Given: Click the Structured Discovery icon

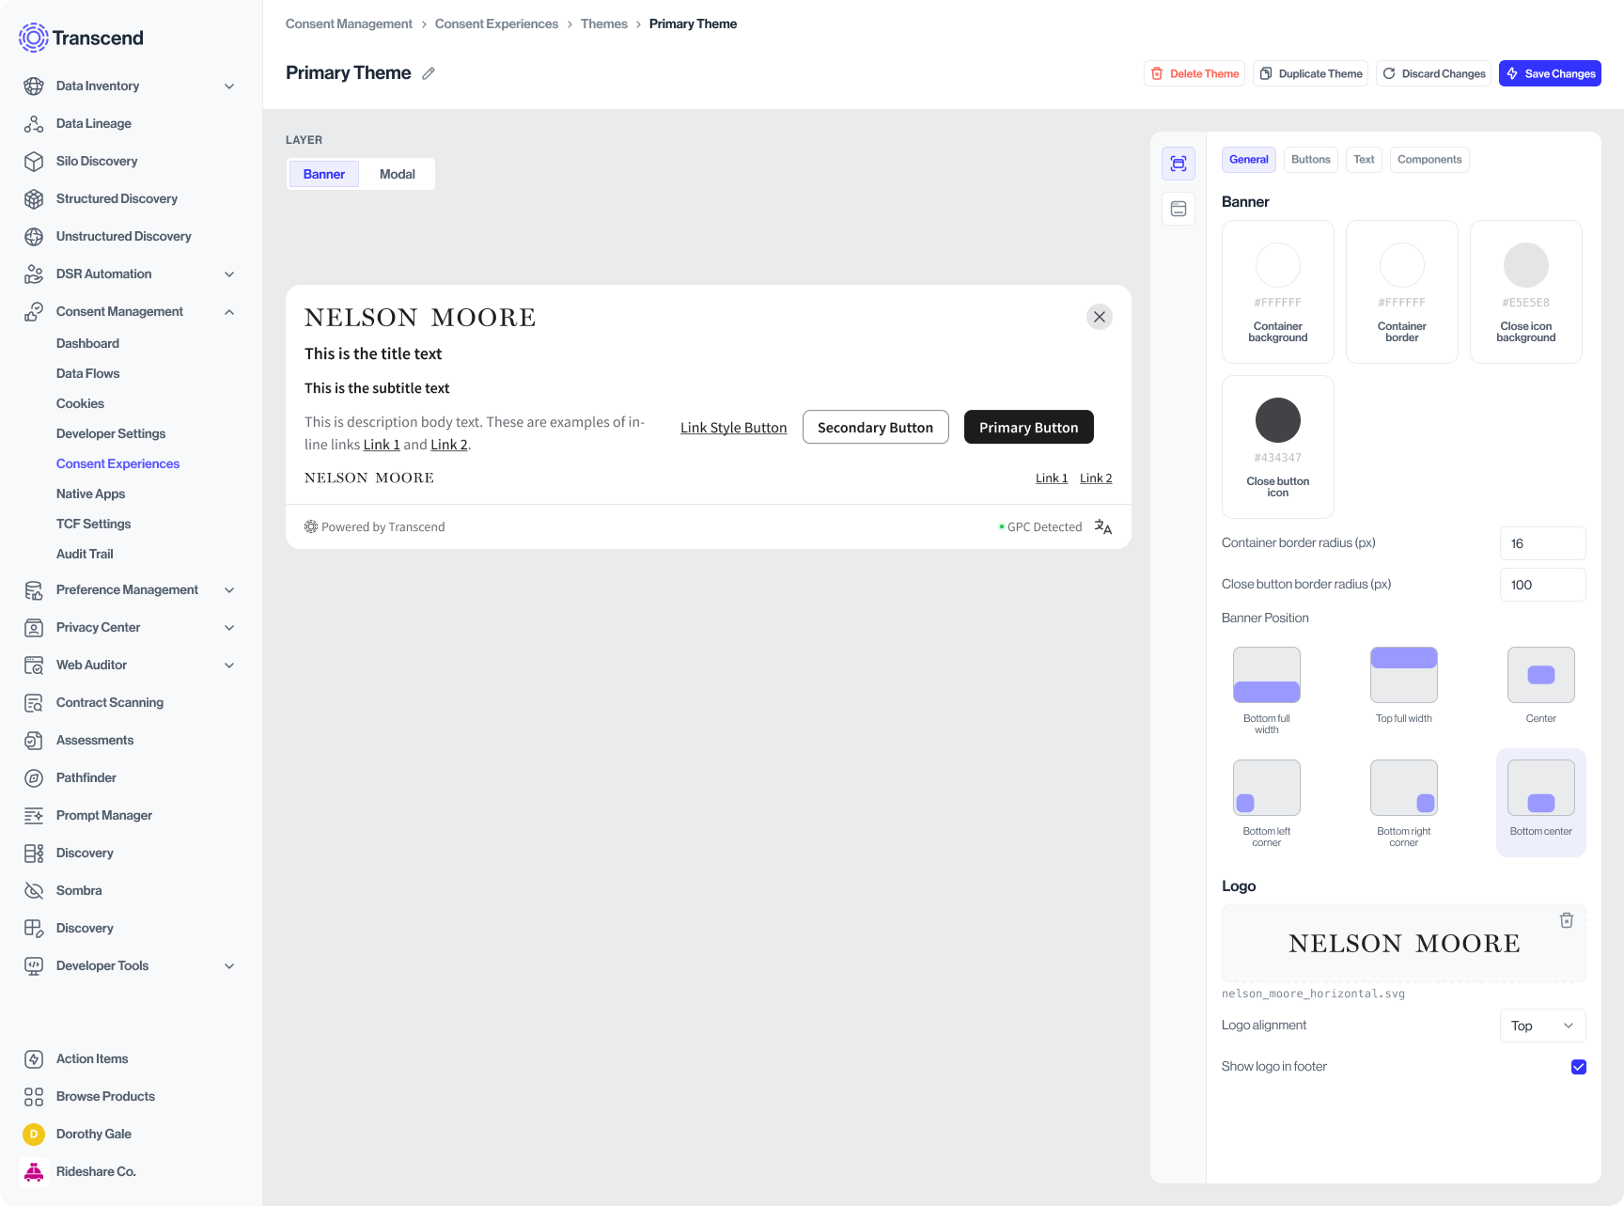Looking at the screenshot, I should click(34, 199).
